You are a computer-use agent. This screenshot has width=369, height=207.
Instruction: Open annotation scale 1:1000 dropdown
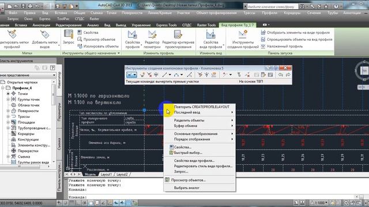click(x=319, y=203)
